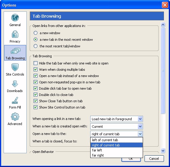Choose 'the most recent tab/window' radio option
Screen dimensions: 170x167
point(36,46)
